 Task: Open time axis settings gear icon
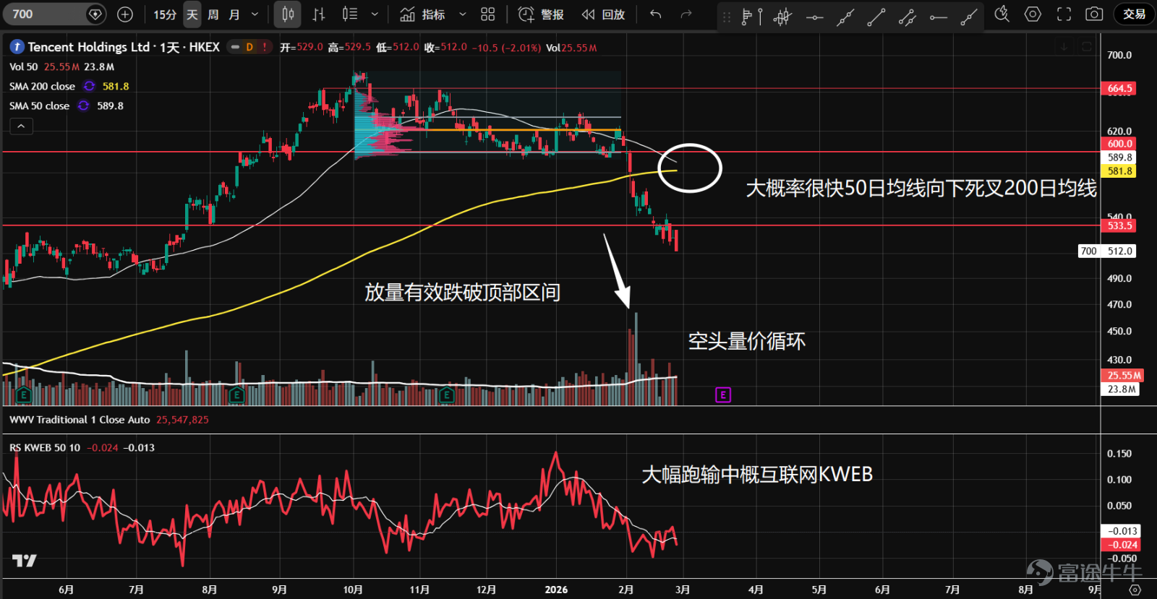1135,590
